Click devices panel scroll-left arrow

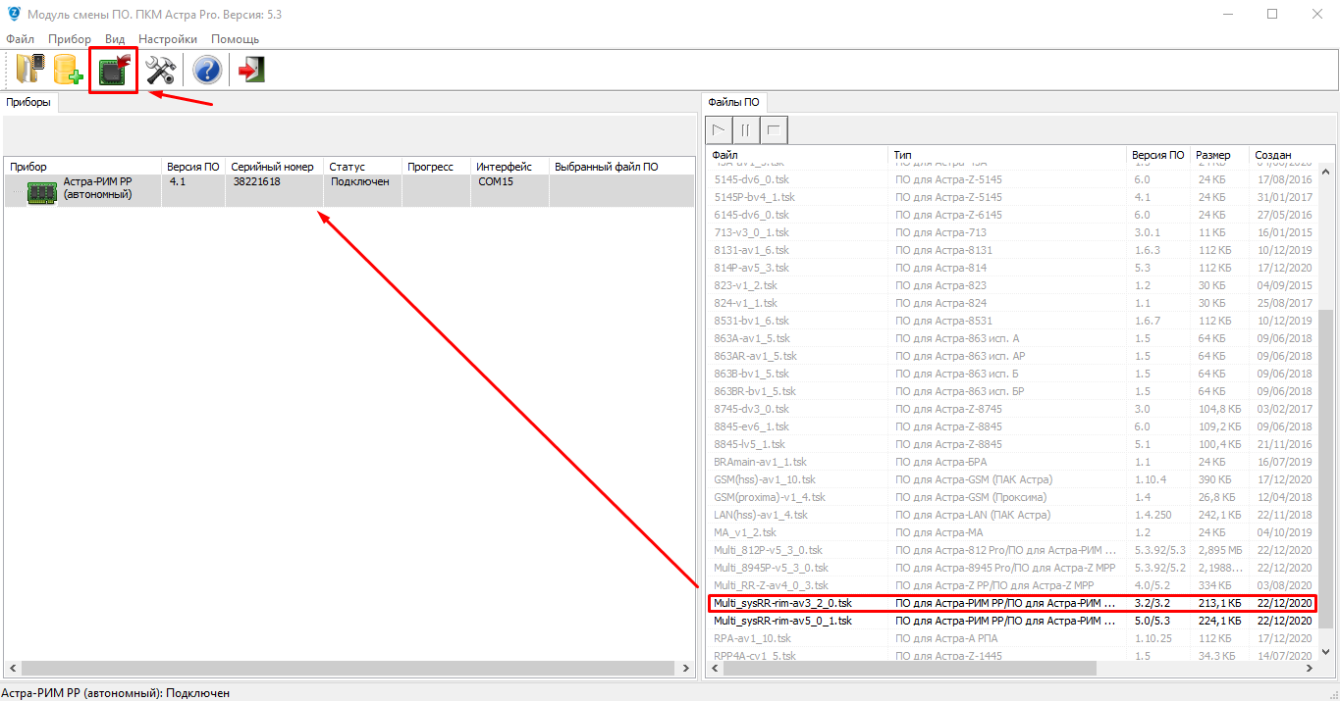point(12,668)
